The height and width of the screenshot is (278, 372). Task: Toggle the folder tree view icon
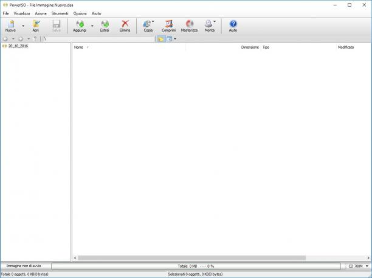click(x=161, y=39)
